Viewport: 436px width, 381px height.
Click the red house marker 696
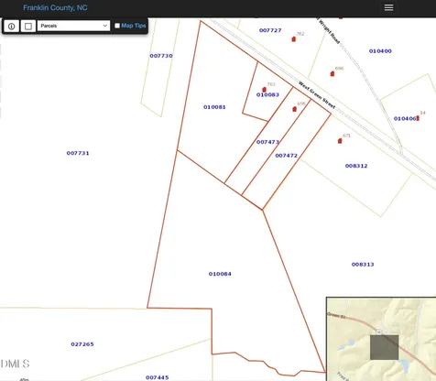[332, 73]
